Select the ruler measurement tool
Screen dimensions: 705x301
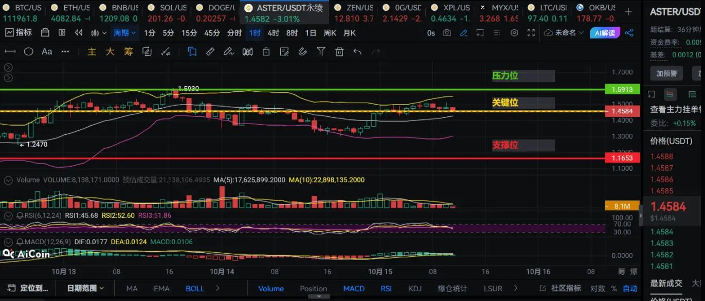[210, 51]
